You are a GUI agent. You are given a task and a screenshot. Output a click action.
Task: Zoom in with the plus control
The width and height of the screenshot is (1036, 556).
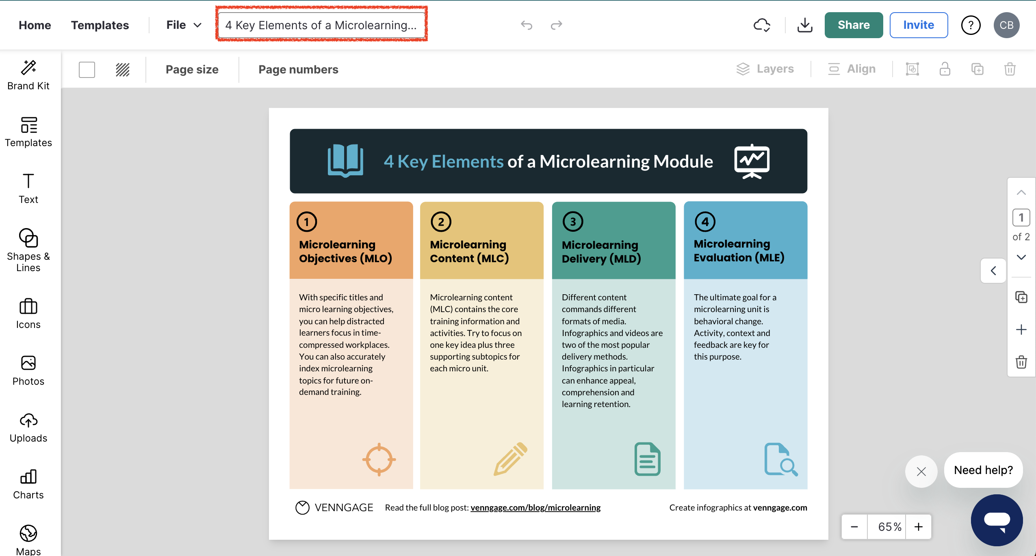coord(919,526)
